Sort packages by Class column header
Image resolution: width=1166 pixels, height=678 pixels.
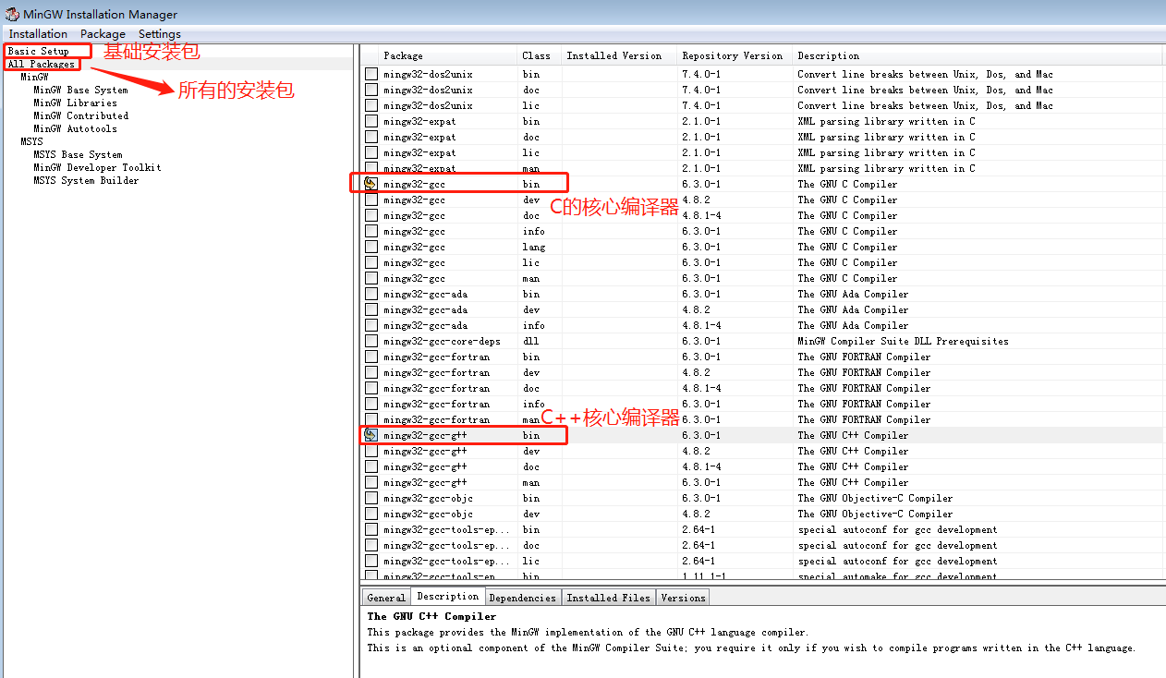coord(536,55)
